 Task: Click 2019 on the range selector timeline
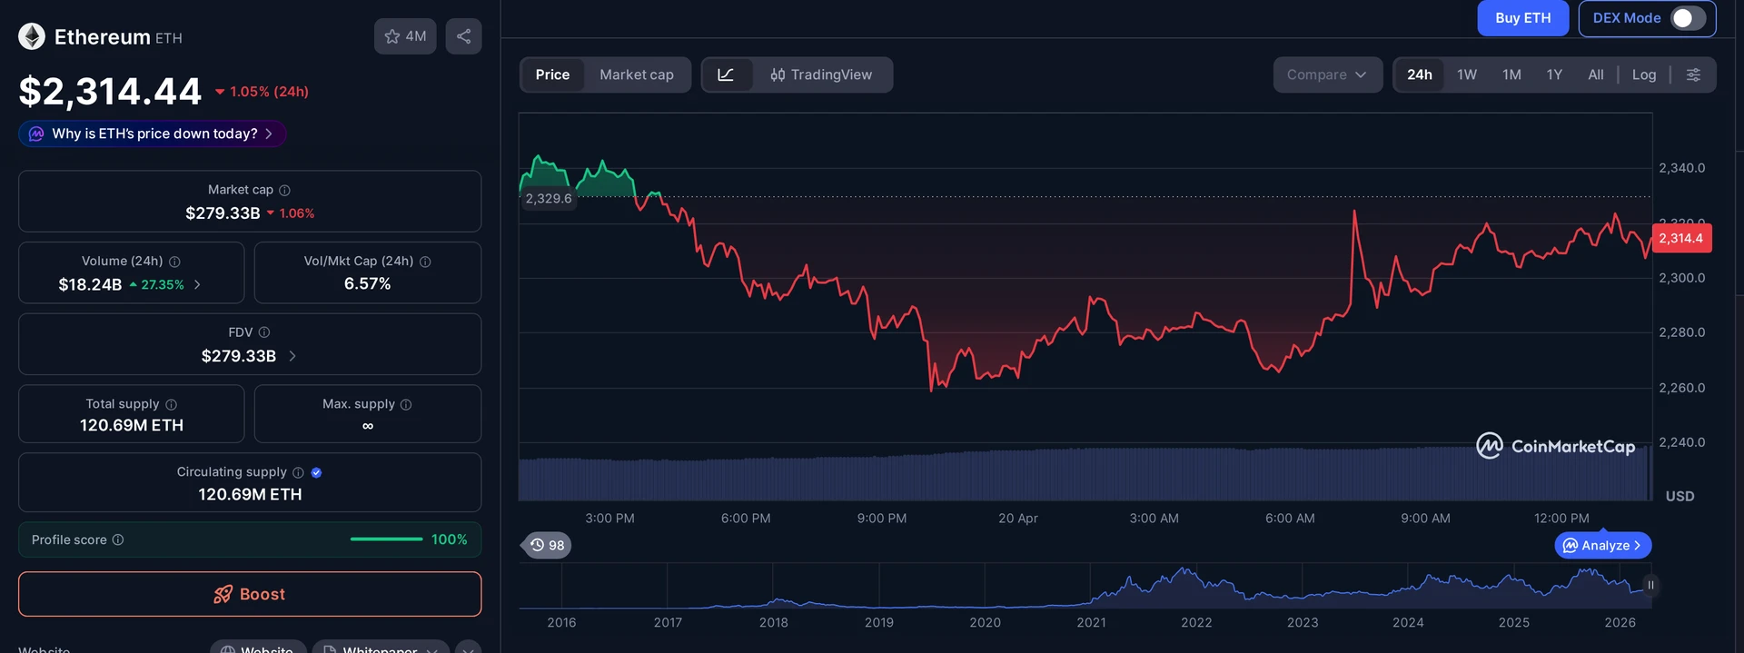coord(879,622)
